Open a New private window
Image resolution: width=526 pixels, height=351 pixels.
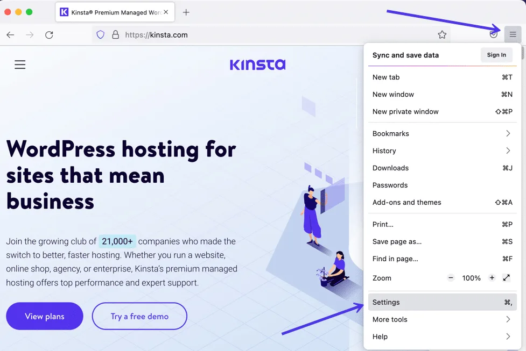pos(442,111)
